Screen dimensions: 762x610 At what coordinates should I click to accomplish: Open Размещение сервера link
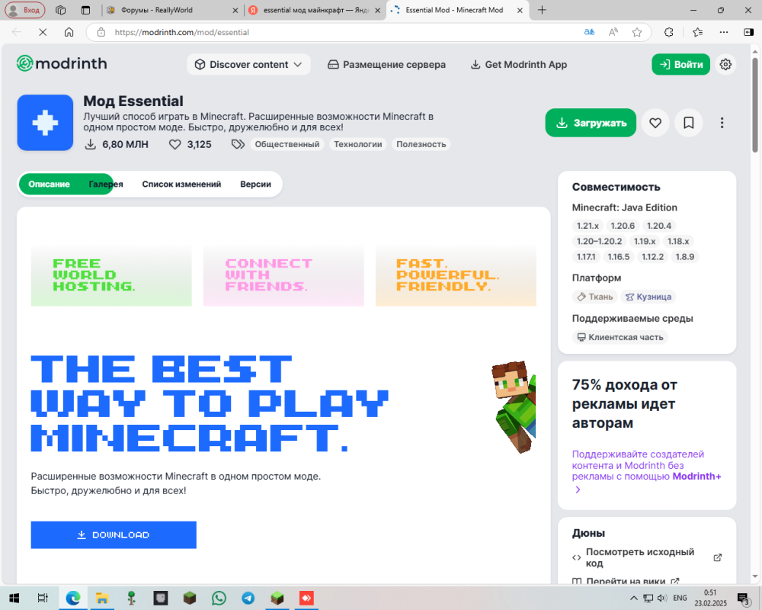[386, 64]
